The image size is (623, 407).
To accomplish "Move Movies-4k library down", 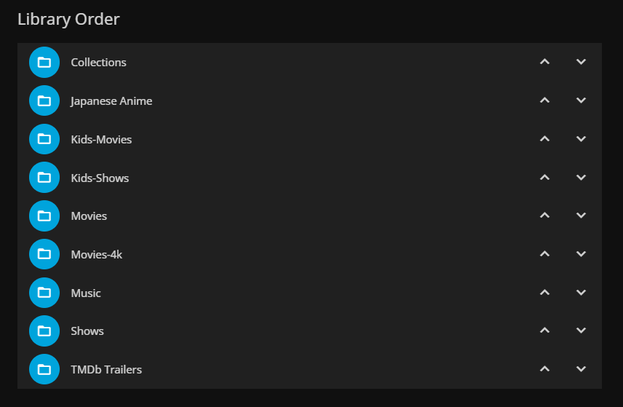I will [581, 254].
